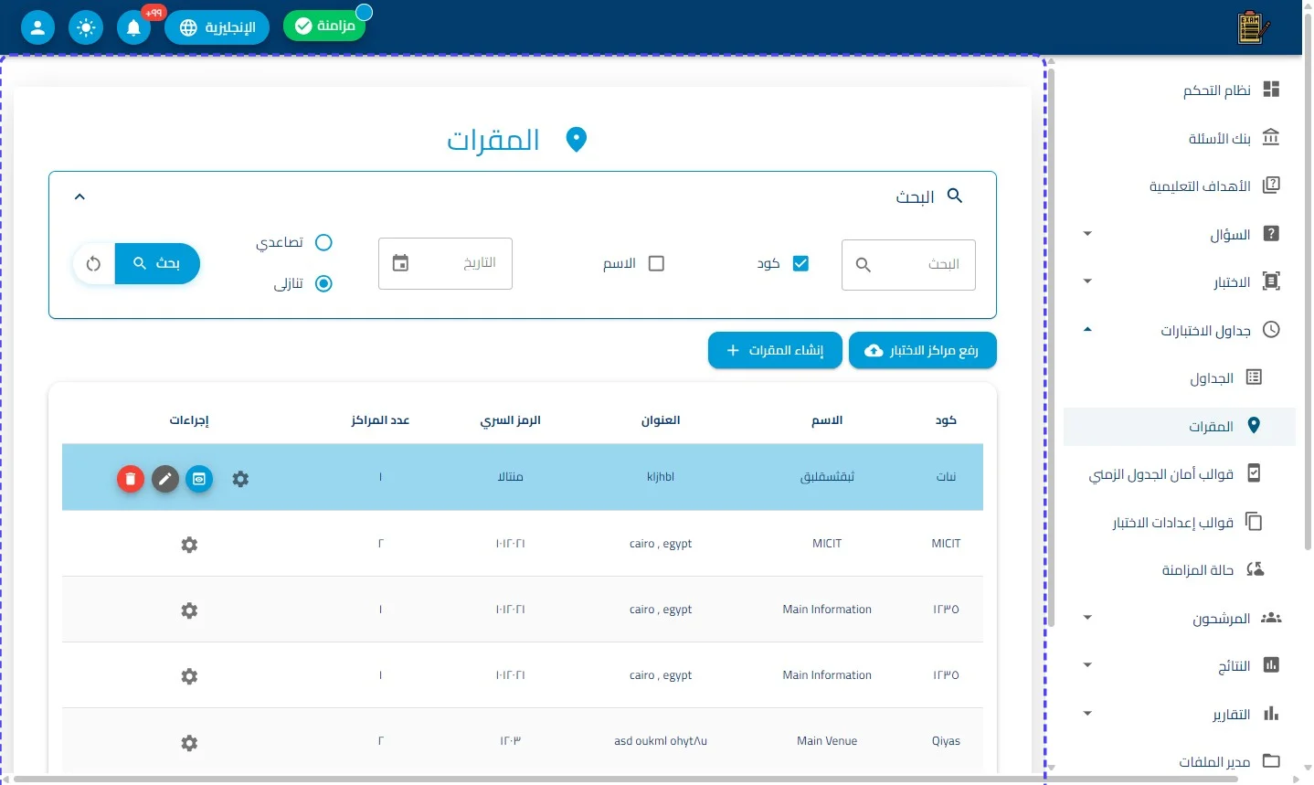The height and width of the screenshot is (785, 1314).
Task: Open الأهداف التعليمية icon in sidebar
Action: (1271, 186)
